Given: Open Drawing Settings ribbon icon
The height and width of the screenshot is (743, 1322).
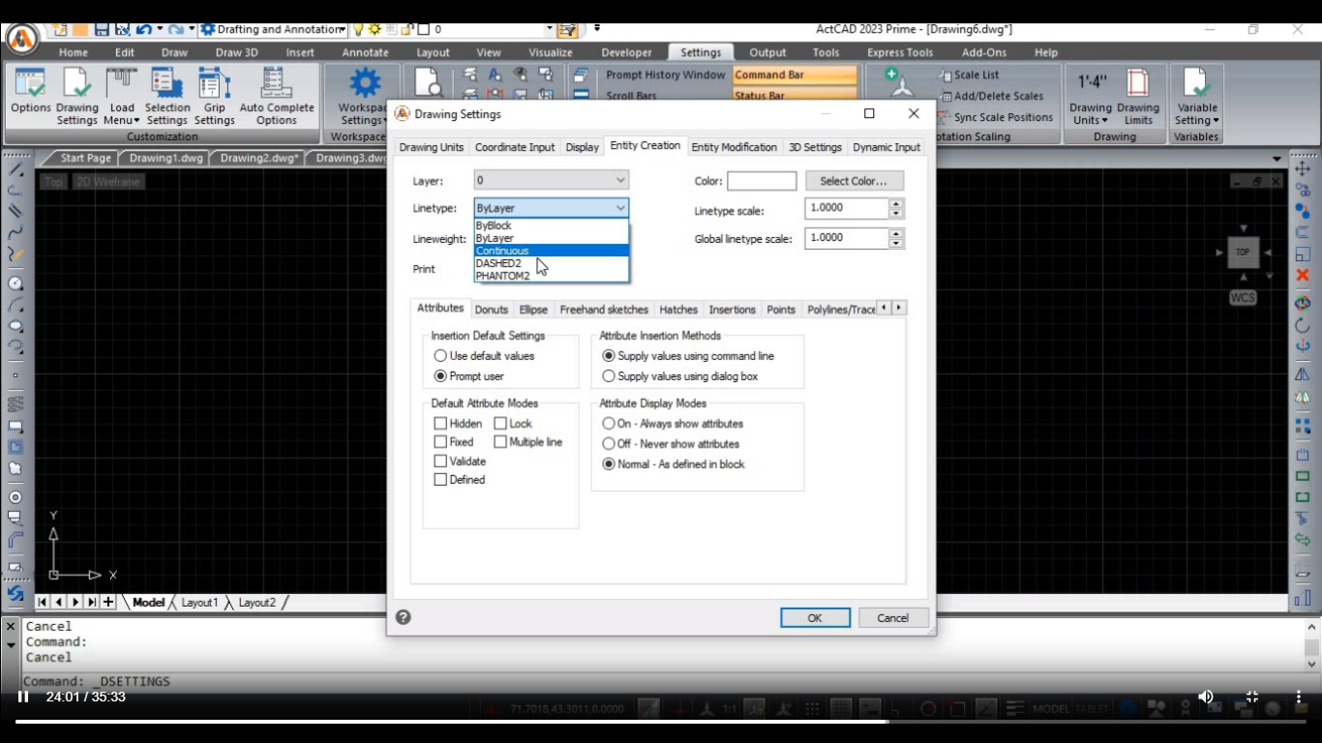Looking at the screenshot, I should point(77,96).
